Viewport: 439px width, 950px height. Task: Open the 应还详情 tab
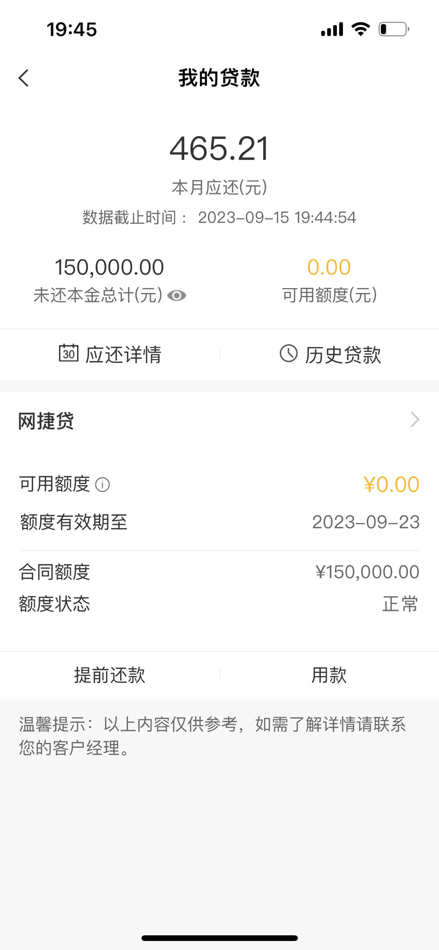[110, 354]
